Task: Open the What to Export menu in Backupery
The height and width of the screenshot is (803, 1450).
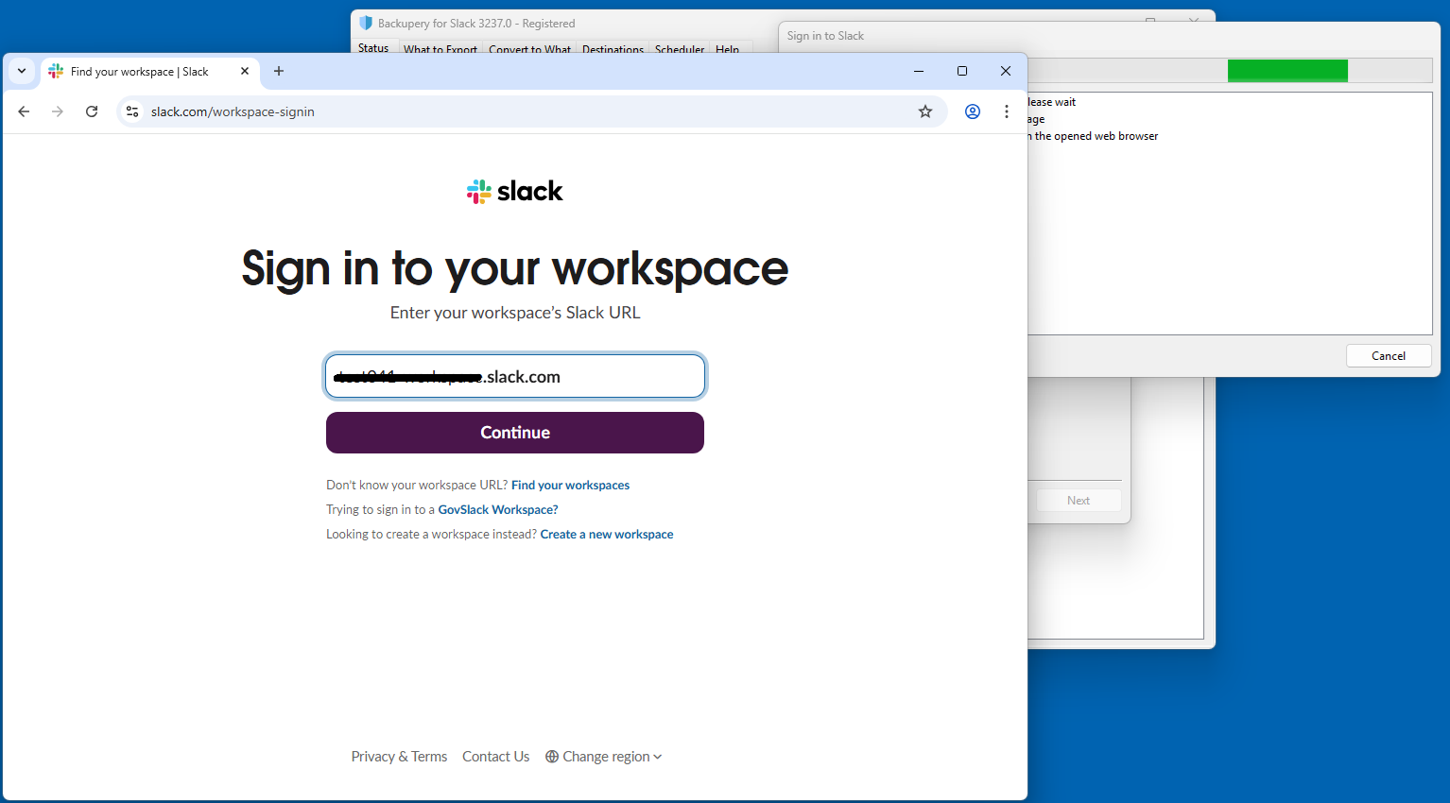Action: (440, 49)
